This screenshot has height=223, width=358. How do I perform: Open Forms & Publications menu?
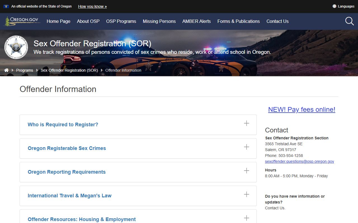239,21
